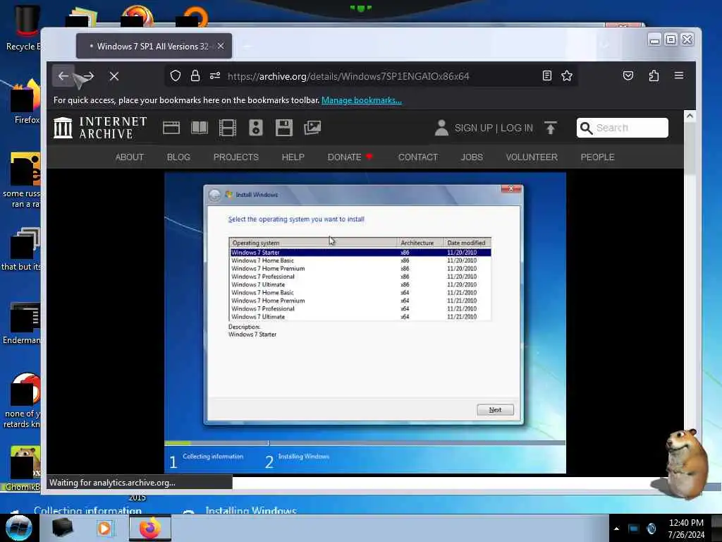Open the ABOUT menu item
Image resolution: width=722 pixels, height=542 pixels.
(x=130, y=157)
